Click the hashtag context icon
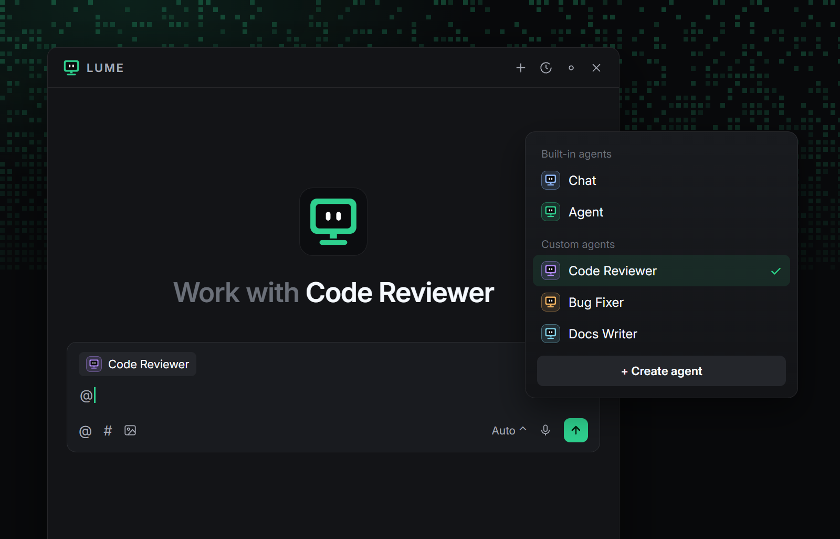 click(x=108, y=431)
